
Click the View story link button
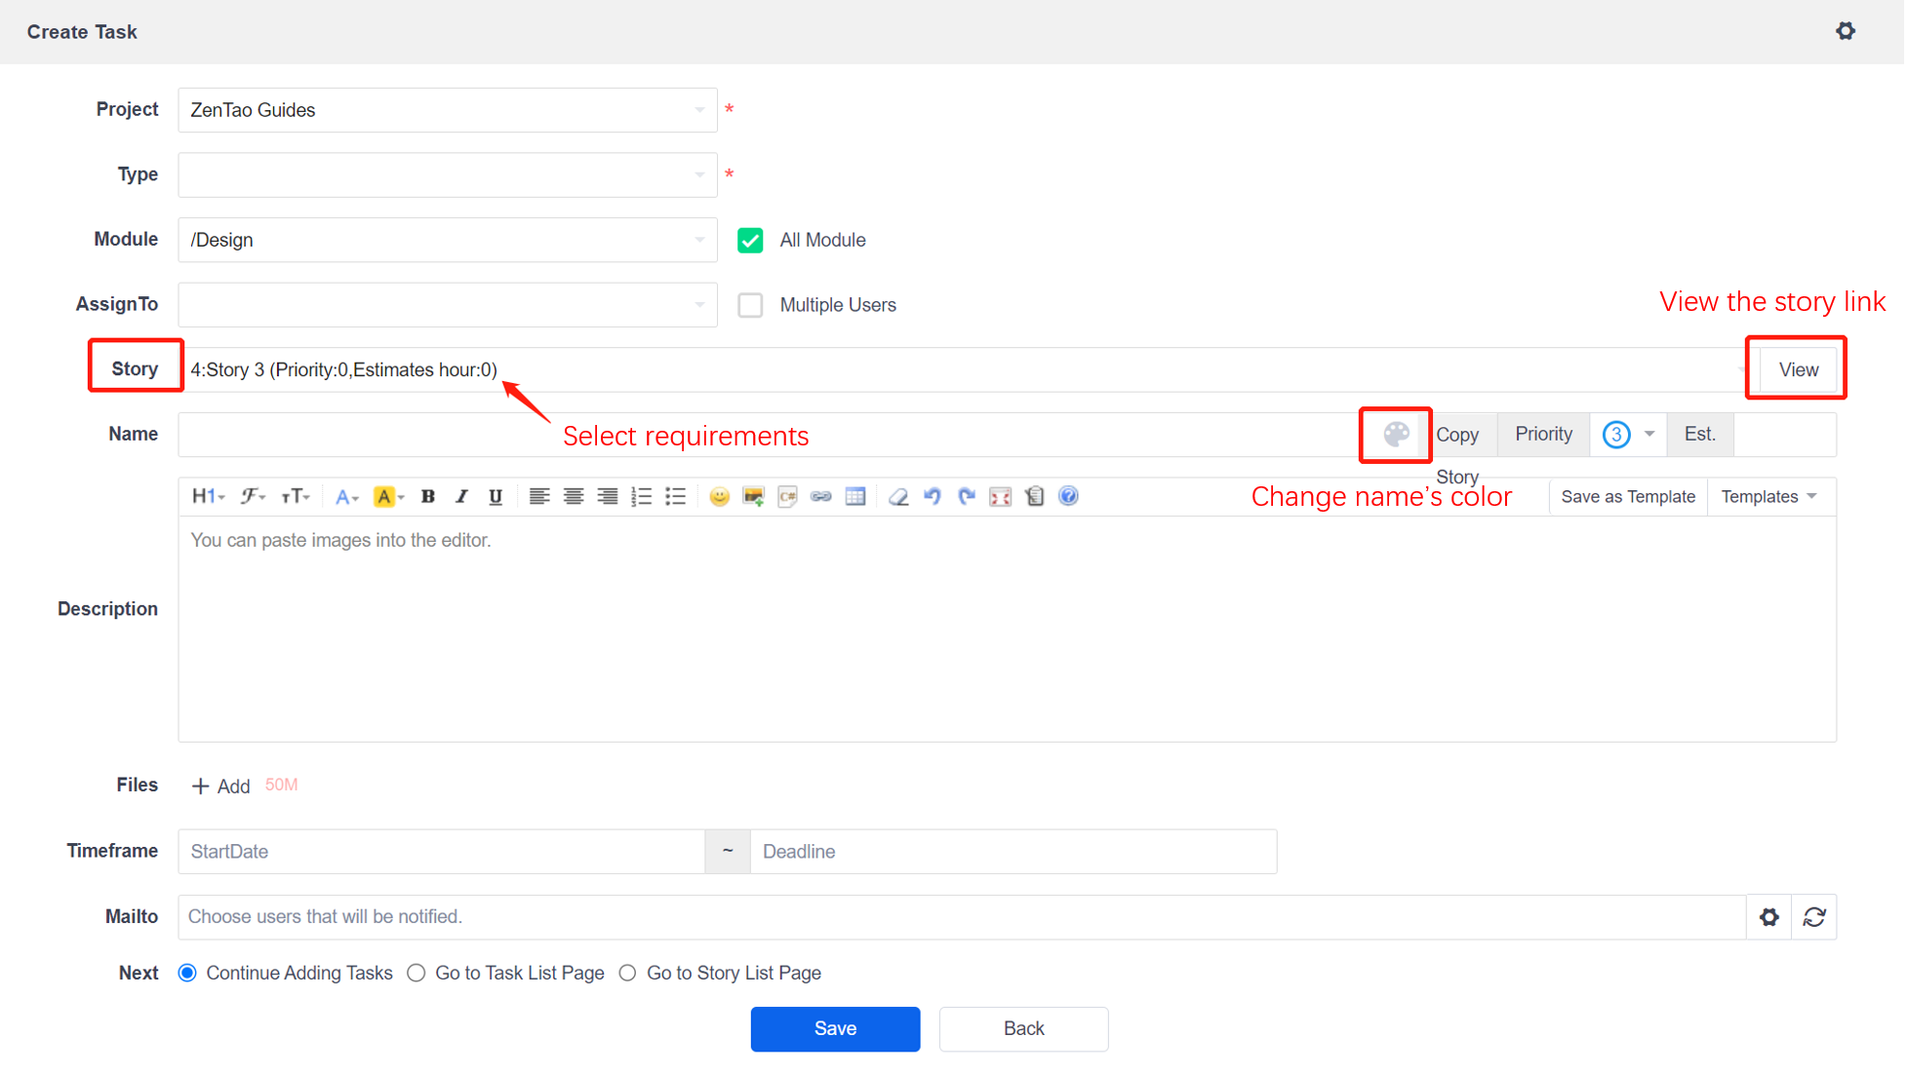point(1797,370)
